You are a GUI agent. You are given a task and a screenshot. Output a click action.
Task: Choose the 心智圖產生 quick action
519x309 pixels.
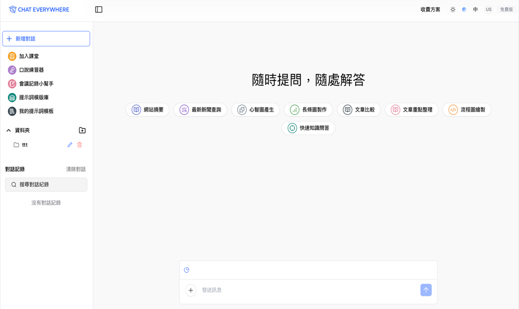pos(255,110)
